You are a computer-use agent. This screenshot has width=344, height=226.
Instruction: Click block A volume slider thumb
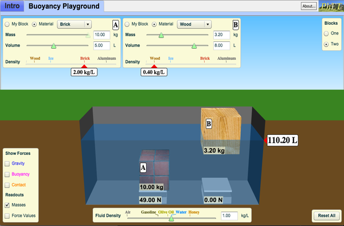[x=53, y=46]
